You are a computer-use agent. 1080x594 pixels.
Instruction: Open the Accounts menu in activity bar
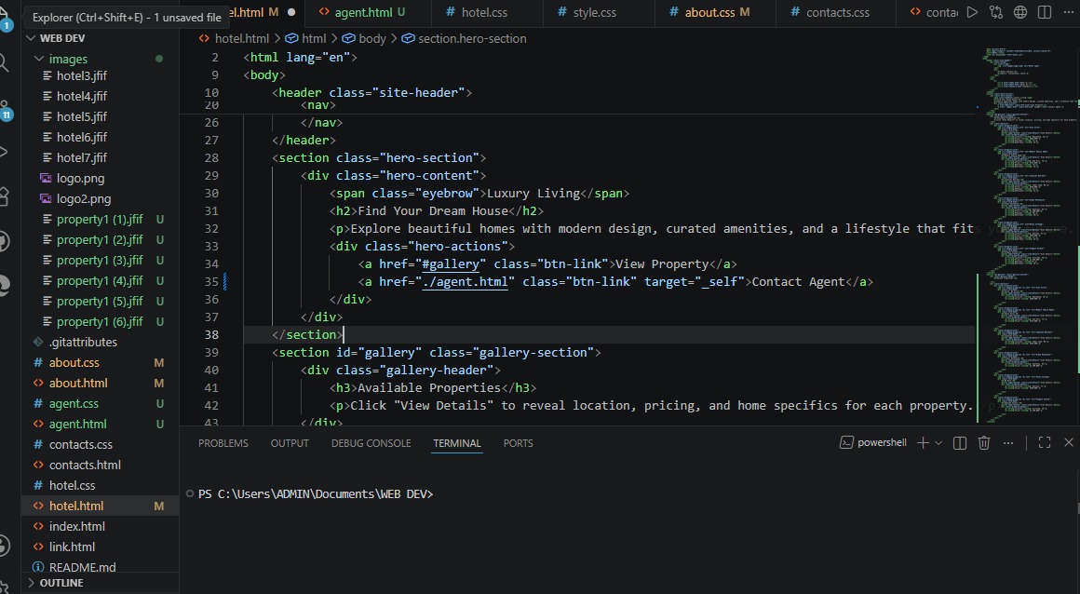[x=4, y=546]
